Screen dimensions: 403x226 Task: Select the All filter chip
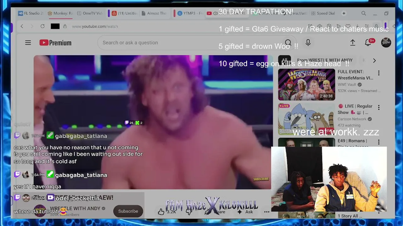point(285,60)
